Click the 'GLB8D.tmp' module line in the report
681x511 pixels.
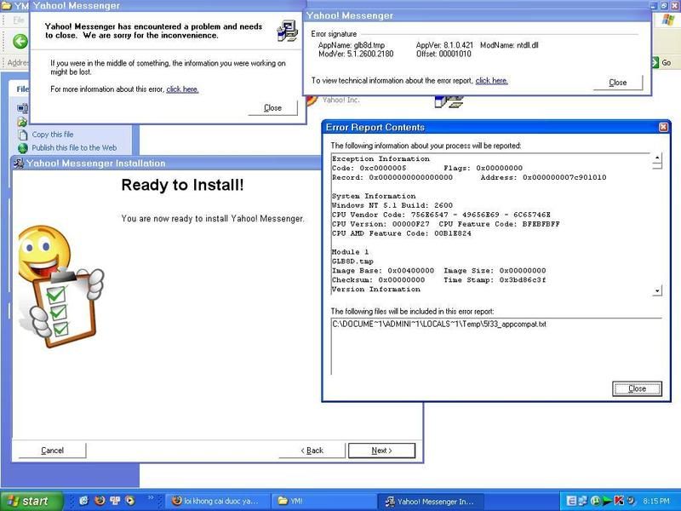352,261
